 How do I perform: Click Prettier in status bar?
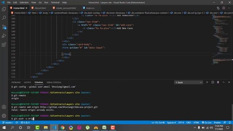click(217, 123)
